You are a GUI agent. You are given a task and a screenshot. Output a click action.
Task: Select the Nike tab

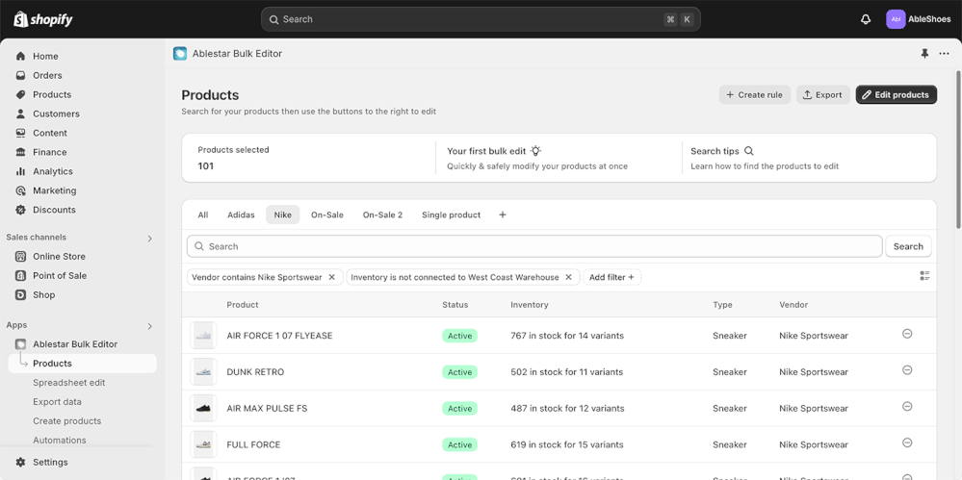click(283, 215)
